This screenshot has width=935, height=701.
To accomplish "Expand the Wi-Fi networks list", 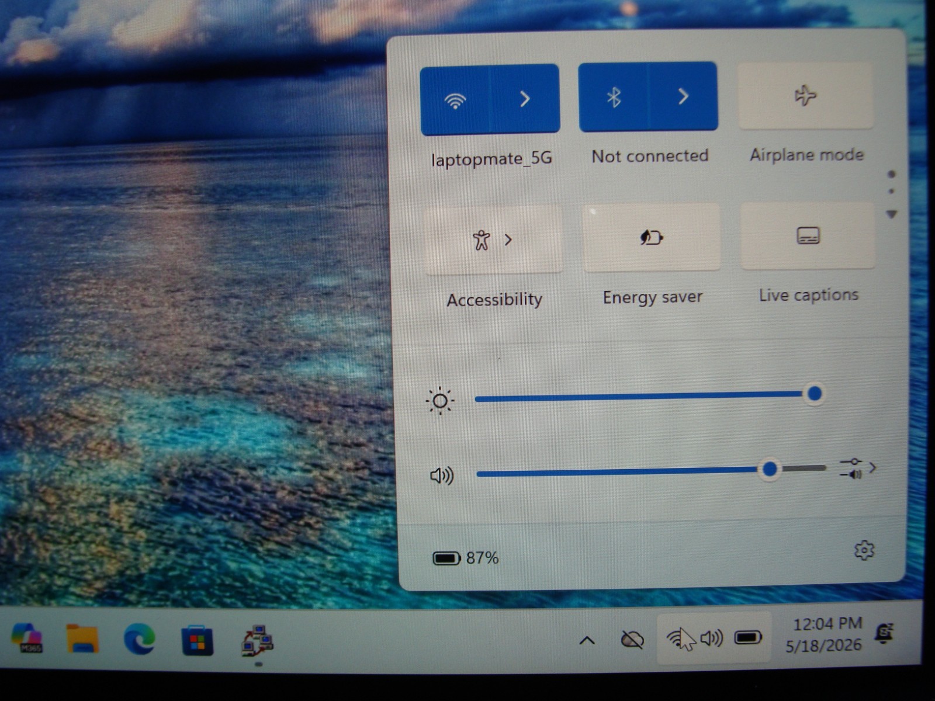I will (x=525, y=99).
